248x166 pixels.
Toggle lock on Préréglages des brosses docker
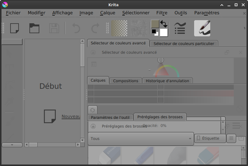coord(93,126)
